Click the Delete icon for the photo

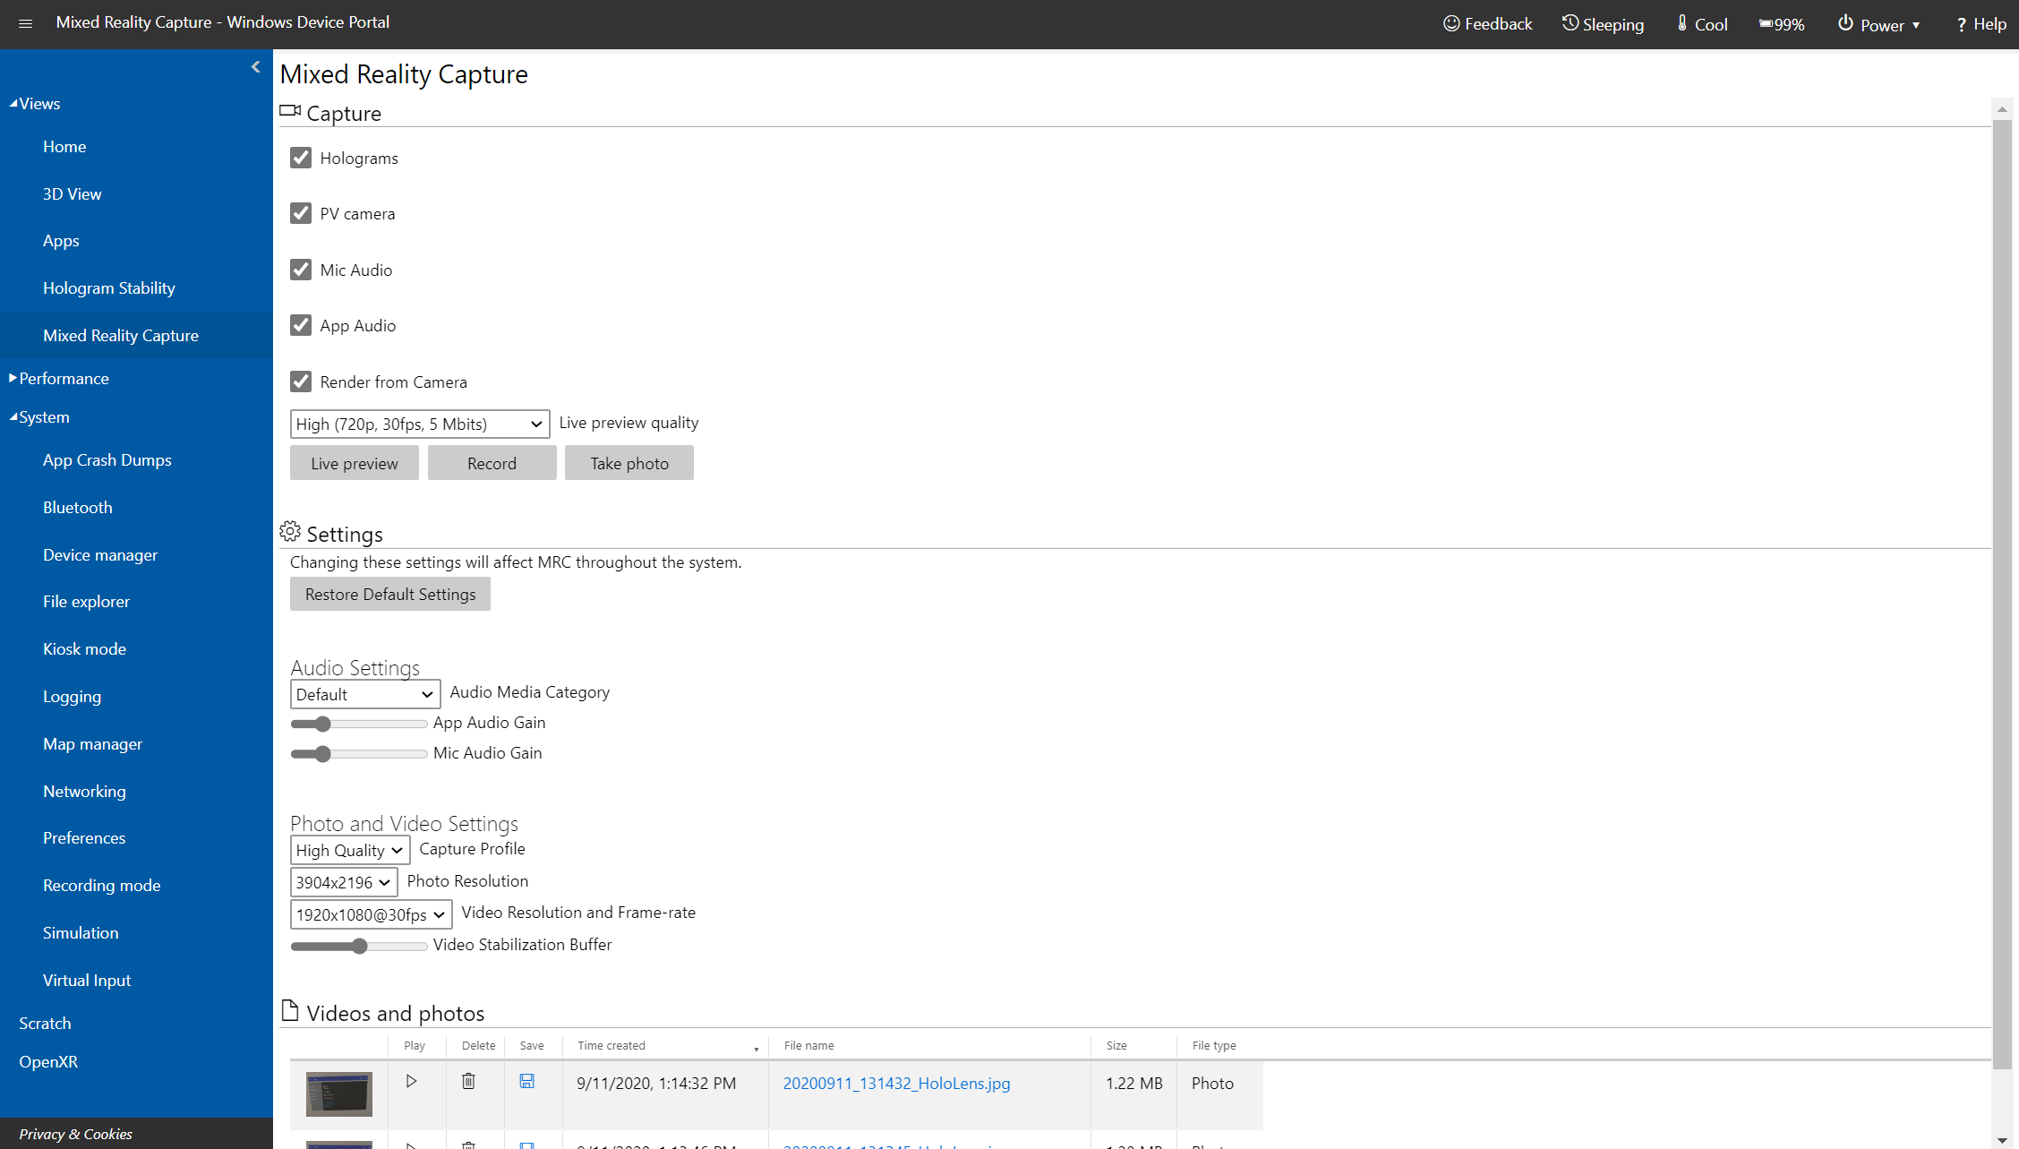pyautogui.click(x=467, y=1084)
